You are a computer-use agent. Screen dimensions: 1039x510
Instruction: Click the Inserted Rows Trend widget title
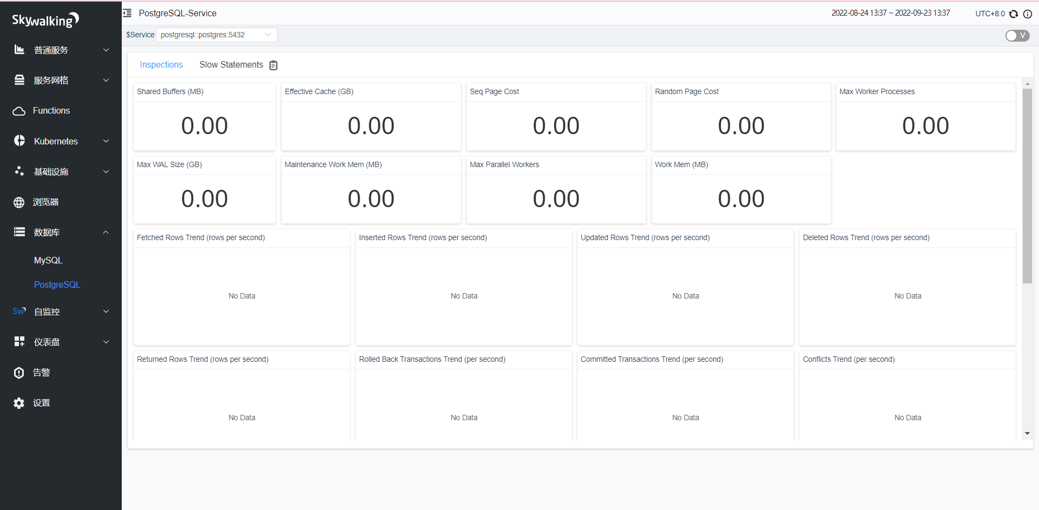pyautogui.click(x=423, y=237)
